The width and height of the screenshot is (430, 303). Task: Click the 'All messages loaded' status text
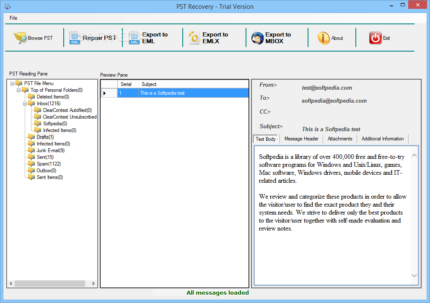(x=218, y=293)
